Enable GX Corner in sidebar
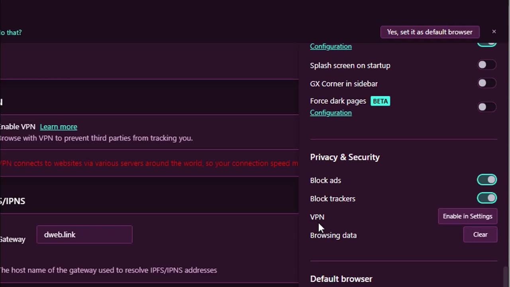Viewport: 510px width, 287px height. [x=486, y=83]
